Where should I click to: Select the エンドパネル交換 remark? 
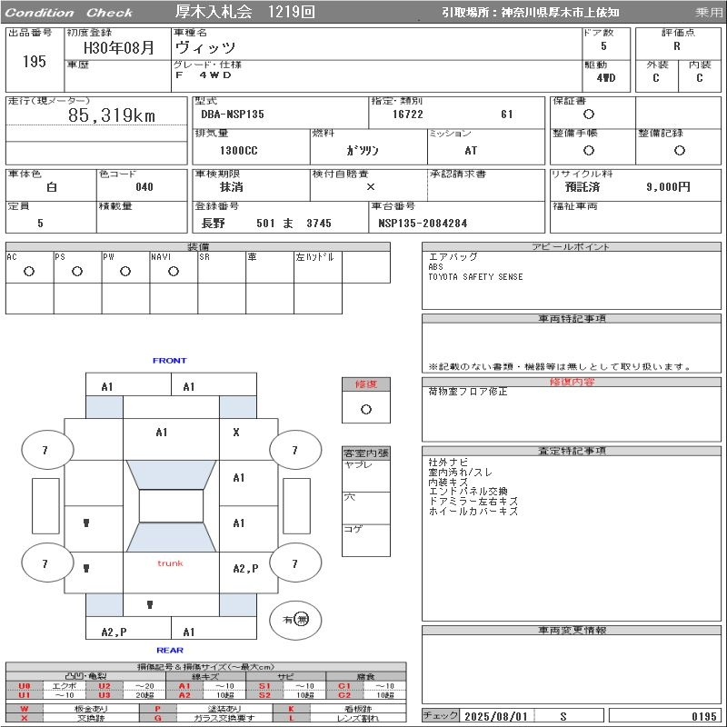point(467,492)
